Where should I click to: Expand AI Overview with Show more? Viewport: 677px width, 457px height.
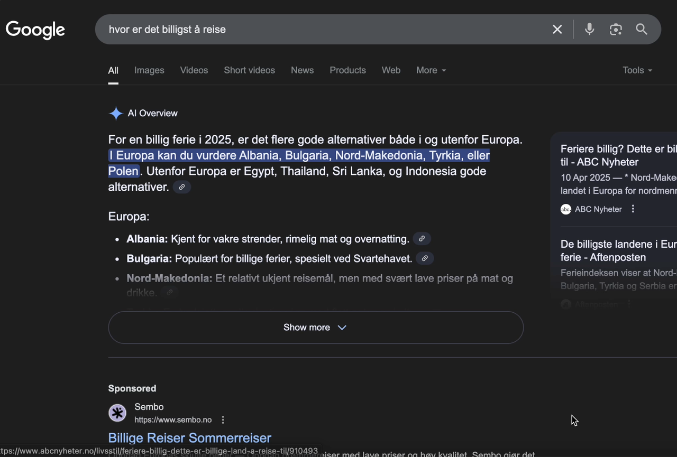click(x=316, y=328)
